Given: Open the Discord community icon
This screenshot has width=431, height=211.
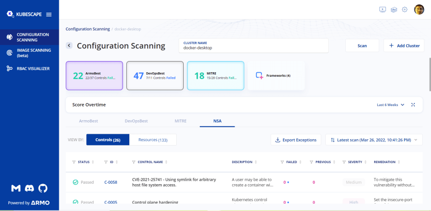Looking at the screenshot, I should tap(29, 188).
